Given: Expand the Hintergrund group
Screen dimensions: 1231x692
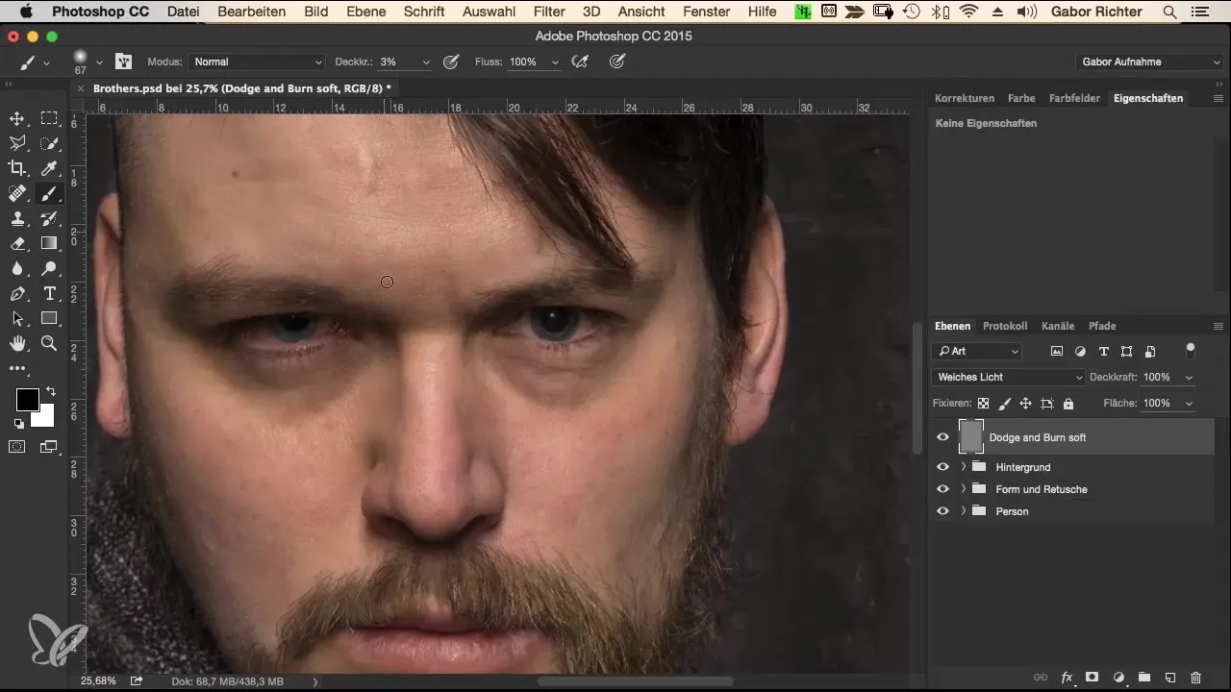Looking at the screenshot, I should tap(964, 467).
